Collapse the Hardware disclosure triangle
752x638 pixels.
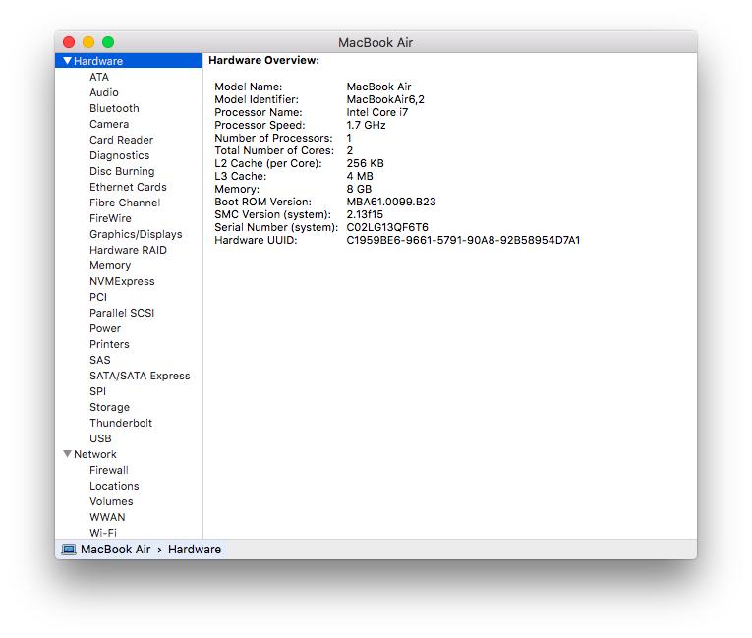pos(68,61)
